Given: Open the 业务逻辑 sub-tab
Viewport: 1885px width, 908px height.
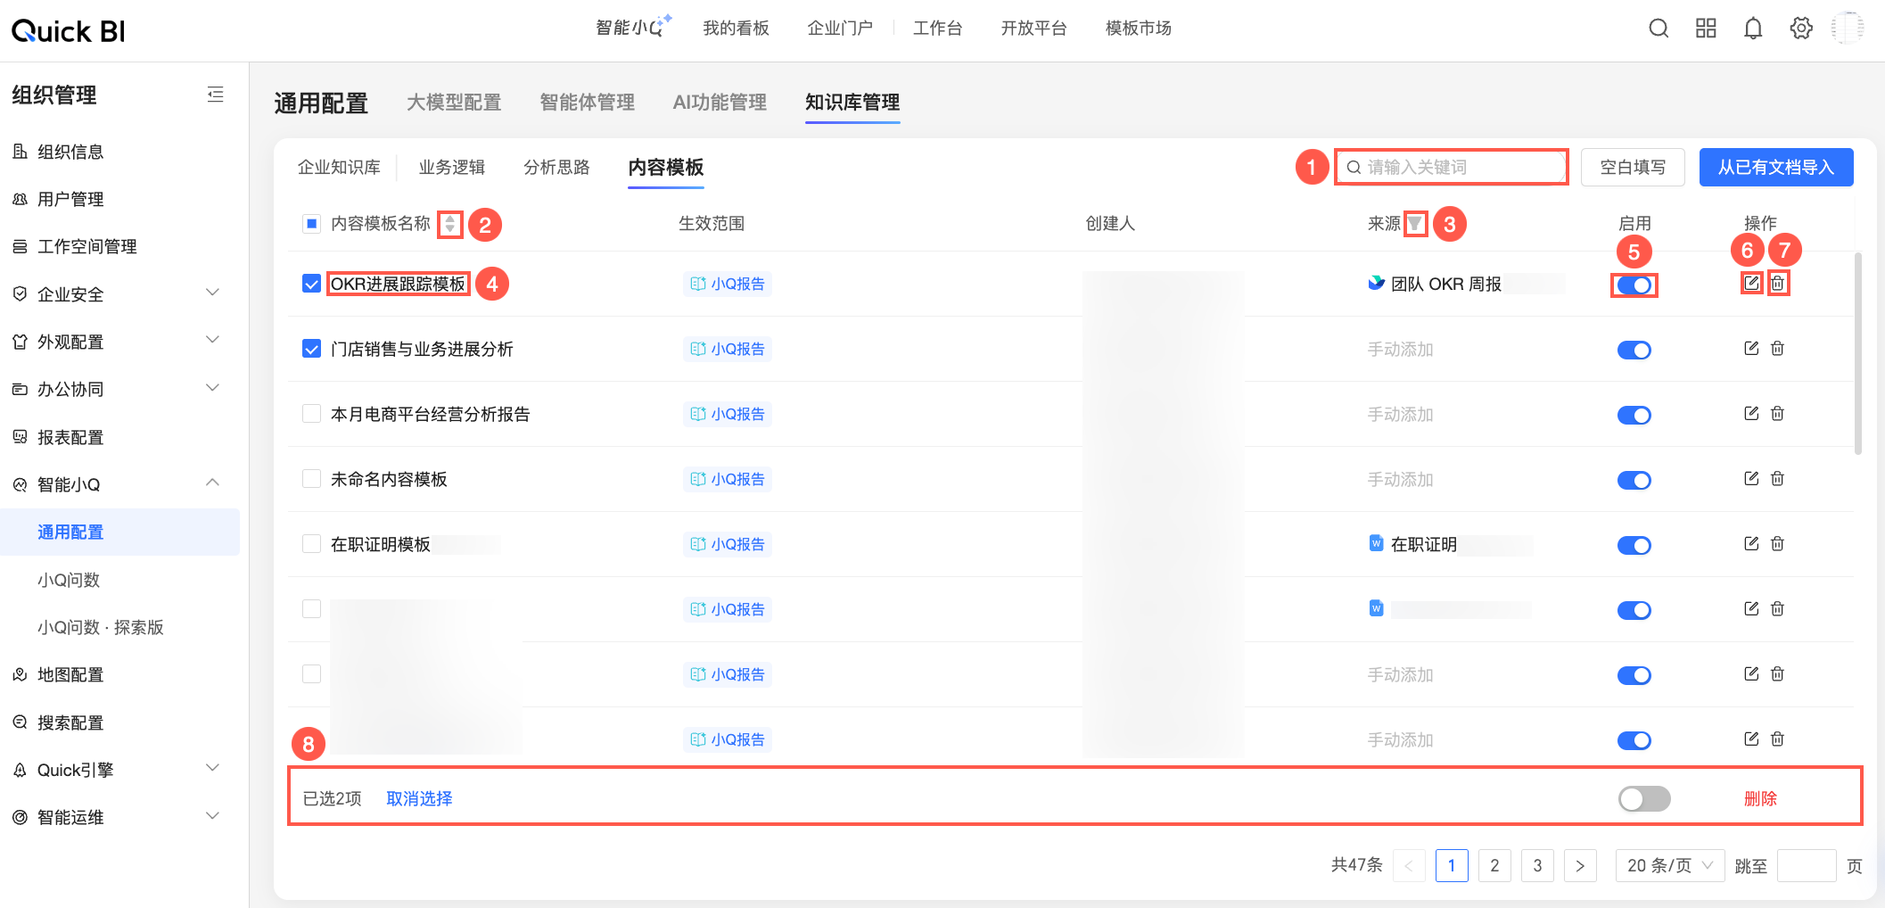Looking at the screenshot, I should pos(452,168).
